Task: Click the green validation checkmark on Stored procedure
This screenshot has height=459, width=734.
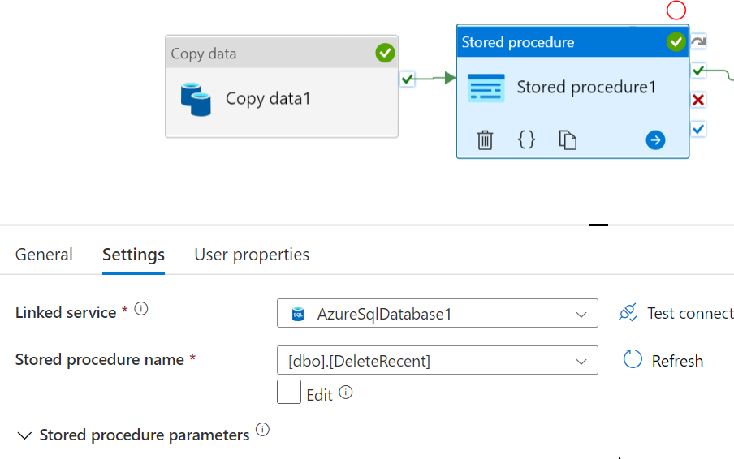Action: pos(676,42)
